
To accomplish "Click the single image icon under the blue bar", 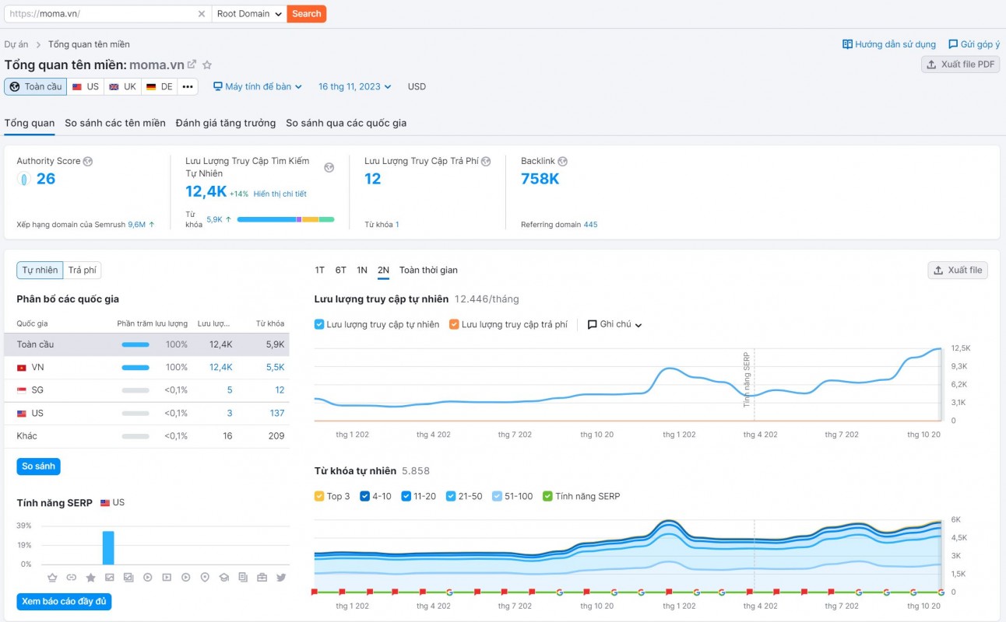I will click(x=109, y=578).
